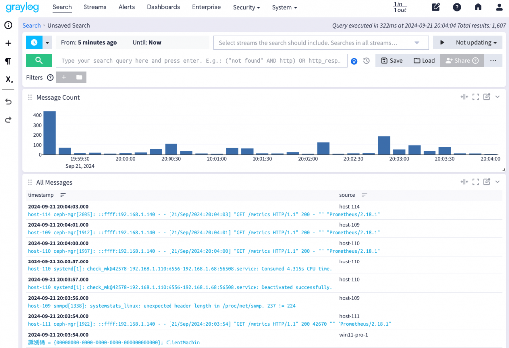This screenshot has width=509, height=348.
Task: Fit All Messages widget to width
Action: [464, 182]
